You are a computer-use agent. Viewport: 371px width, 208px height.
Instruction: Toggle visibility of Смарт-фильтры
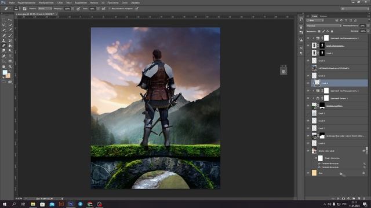tap(315, 158)
